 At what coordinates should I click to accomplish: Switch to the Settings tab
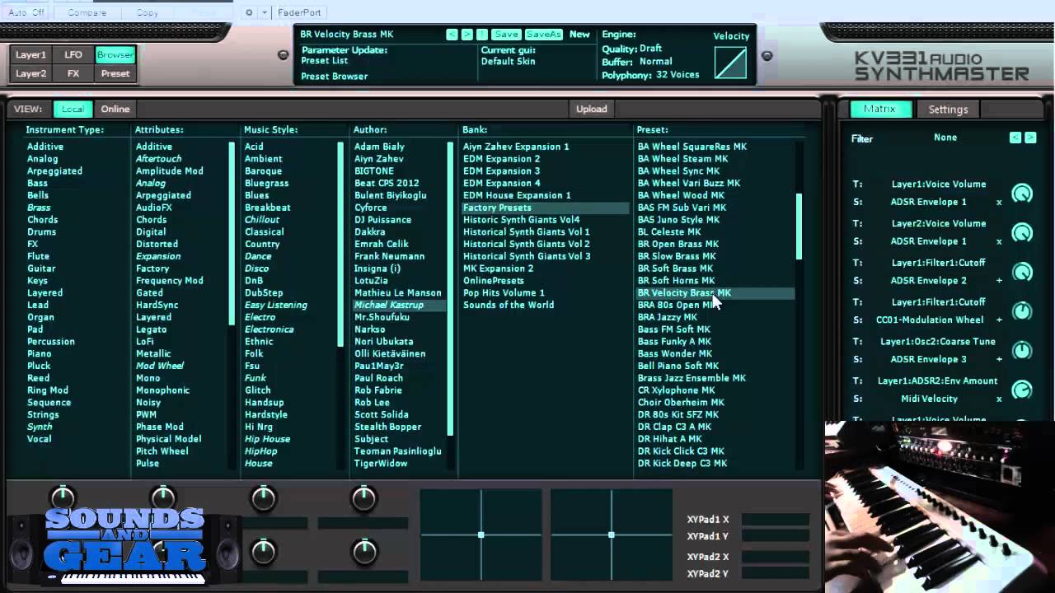coord(949,110)
